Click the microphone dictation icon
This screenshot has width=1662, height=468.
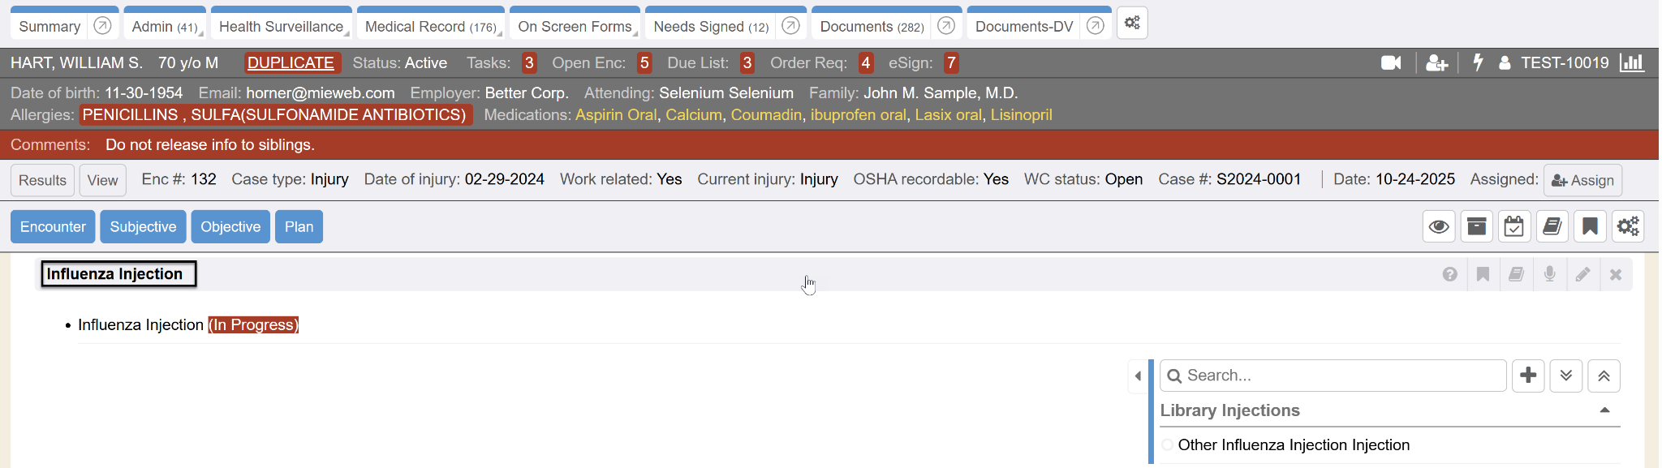coord(1549,274)
